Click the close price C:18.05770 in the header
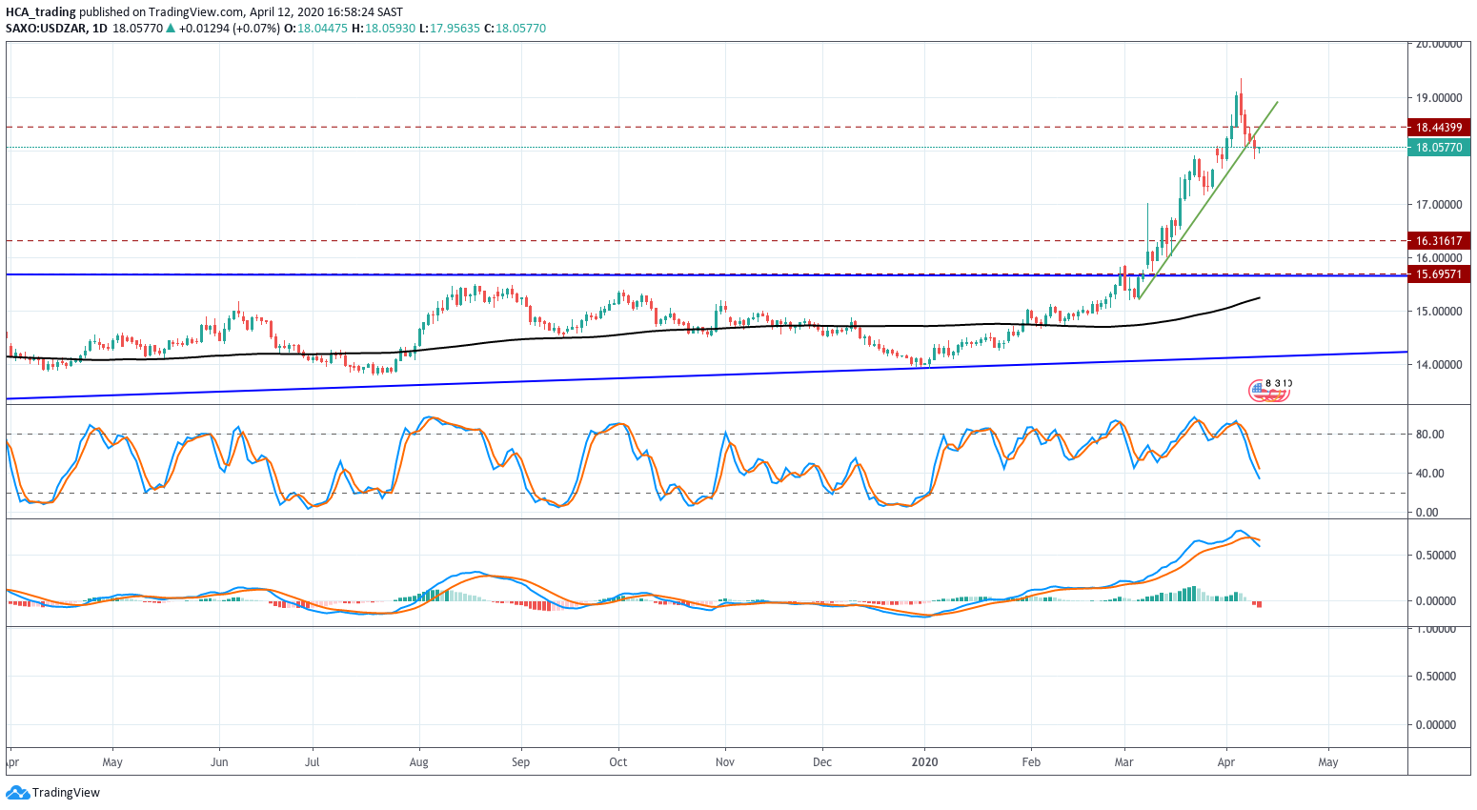 click(515, 29)
